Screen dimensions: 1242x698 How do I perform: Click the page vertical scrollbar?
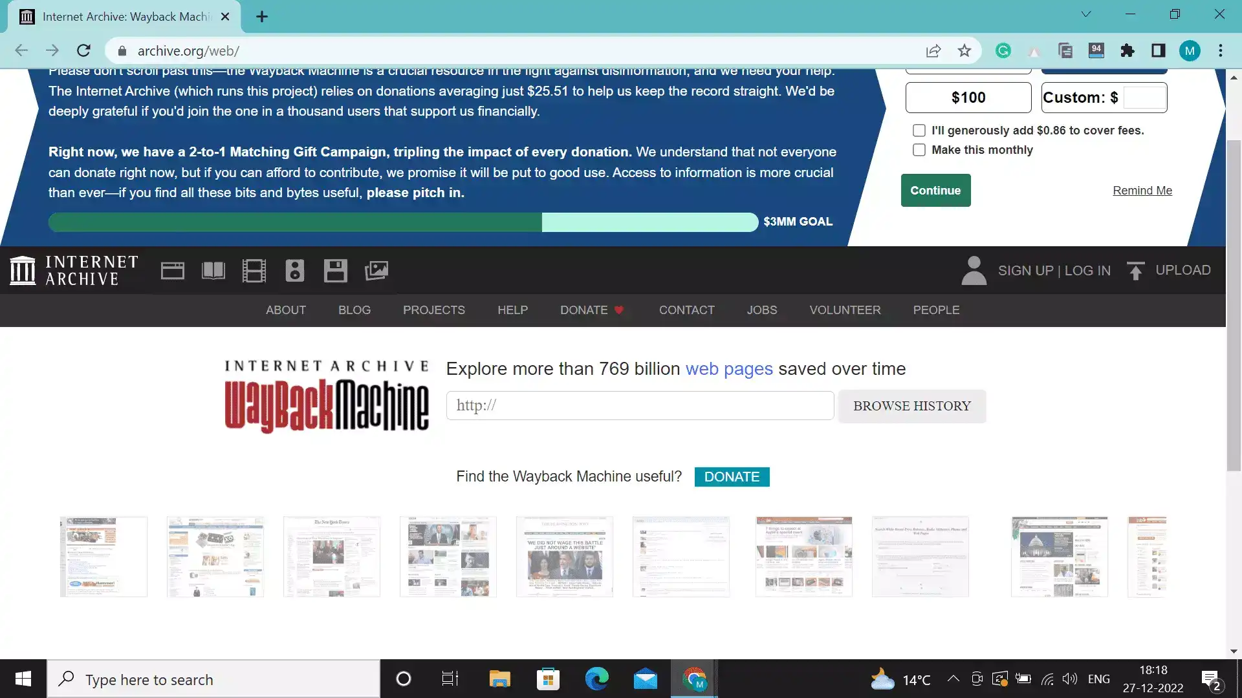tap(1234, 305)
